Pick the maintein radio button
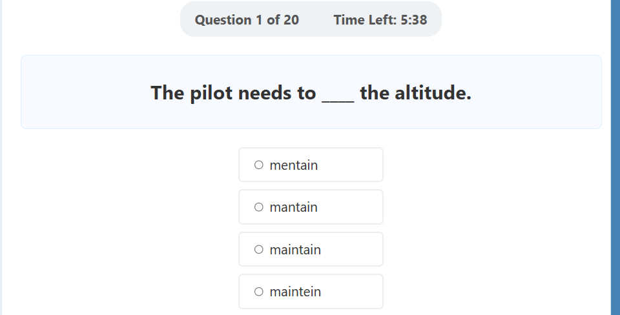620x315 pixels. click(x=259, y=292)
